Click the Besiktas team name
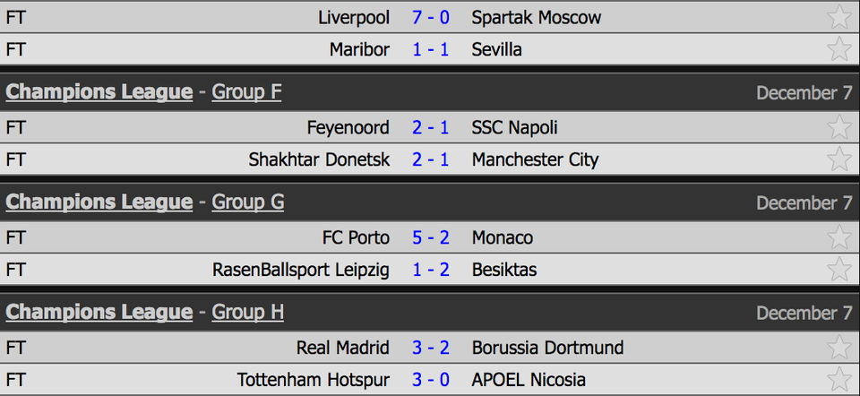Viewport: 860px width, 396px height. pos(504,270)
